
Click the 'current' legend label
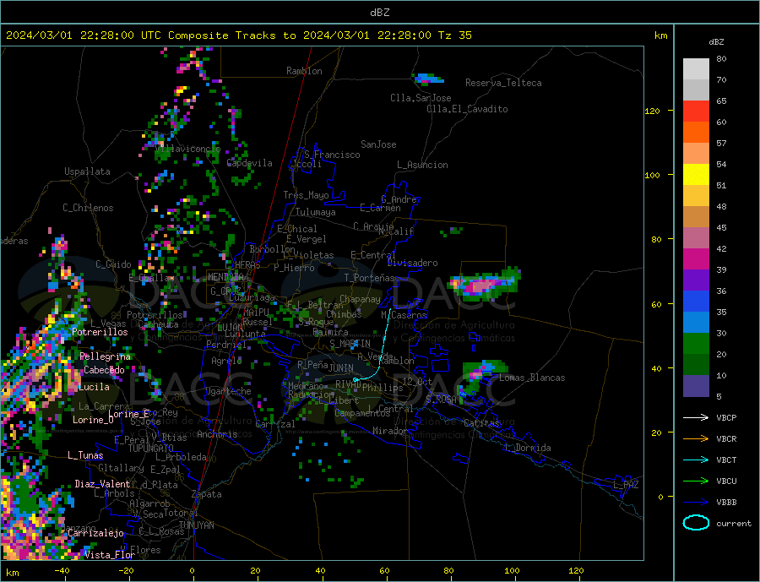734,524
